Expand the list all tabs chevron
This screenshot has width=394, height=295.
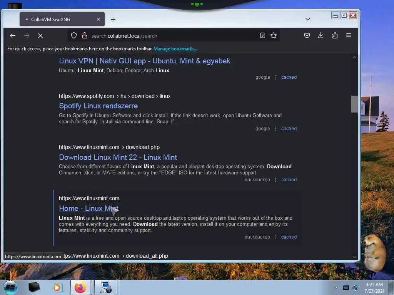click(307, 19)
